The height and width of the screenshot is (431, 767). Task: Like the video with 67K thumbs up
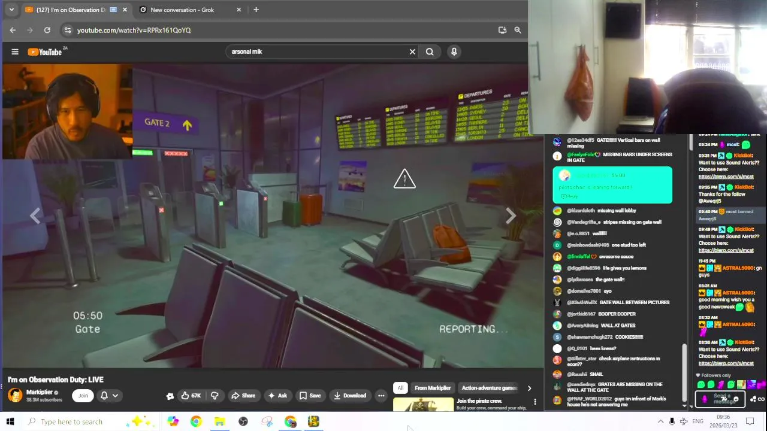[x=191, y=395]
